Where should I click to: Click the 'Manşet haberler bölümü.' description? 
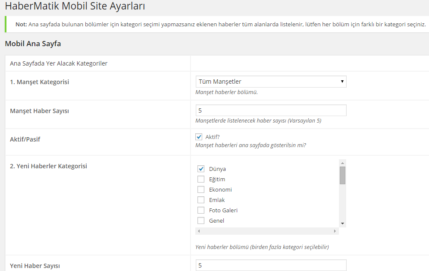point(226,92)
